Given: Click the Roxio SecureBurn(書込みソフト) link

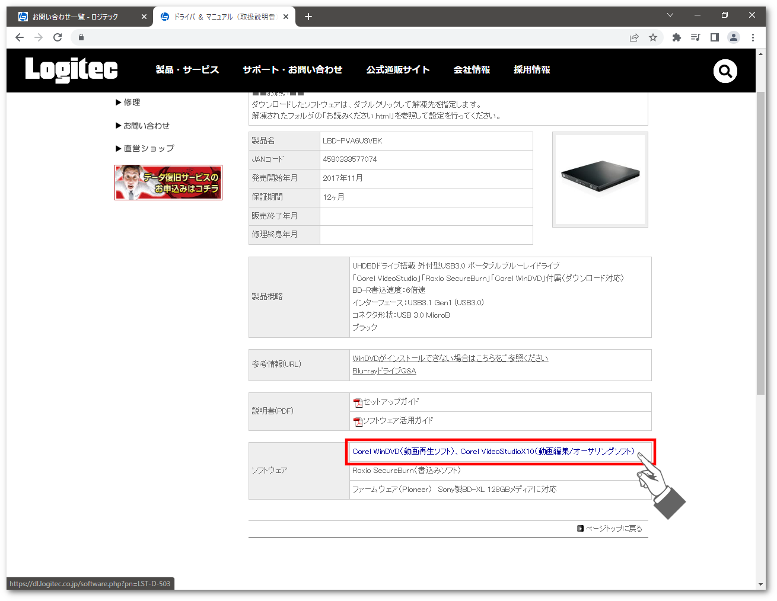Looking at the screenshot, I should 406,471.
